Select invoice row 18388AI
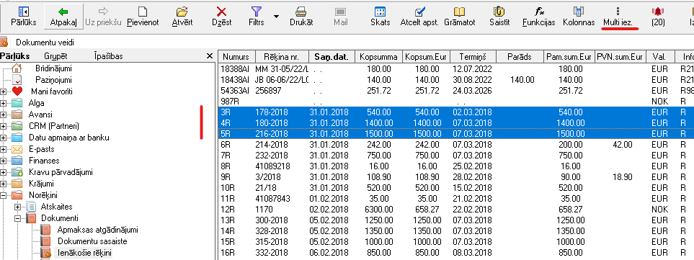The height and width of the screenshot is (260, 694). [456, 68]
